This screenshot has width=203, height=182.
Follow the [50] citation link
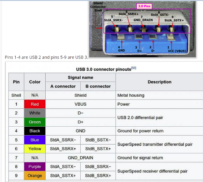tap(133, 68)
